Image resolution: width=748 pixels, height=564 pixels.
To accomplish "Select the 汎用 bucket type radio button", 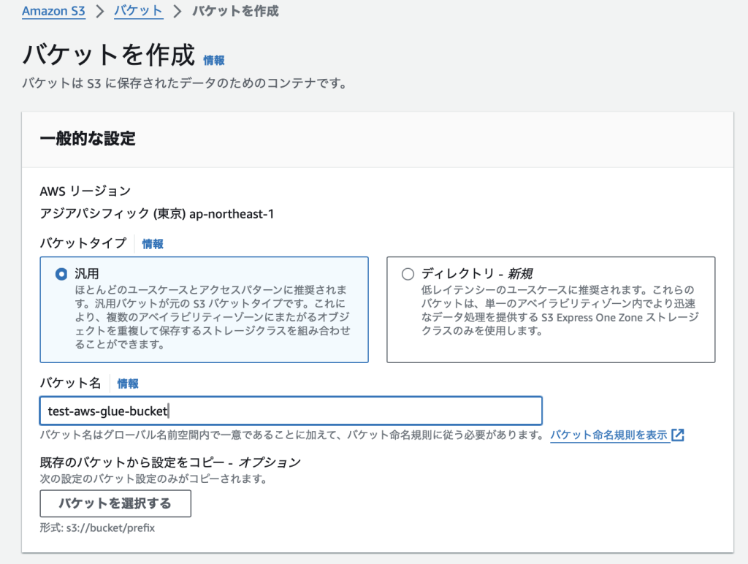I will pyautogui.click(x=61, y=274).
